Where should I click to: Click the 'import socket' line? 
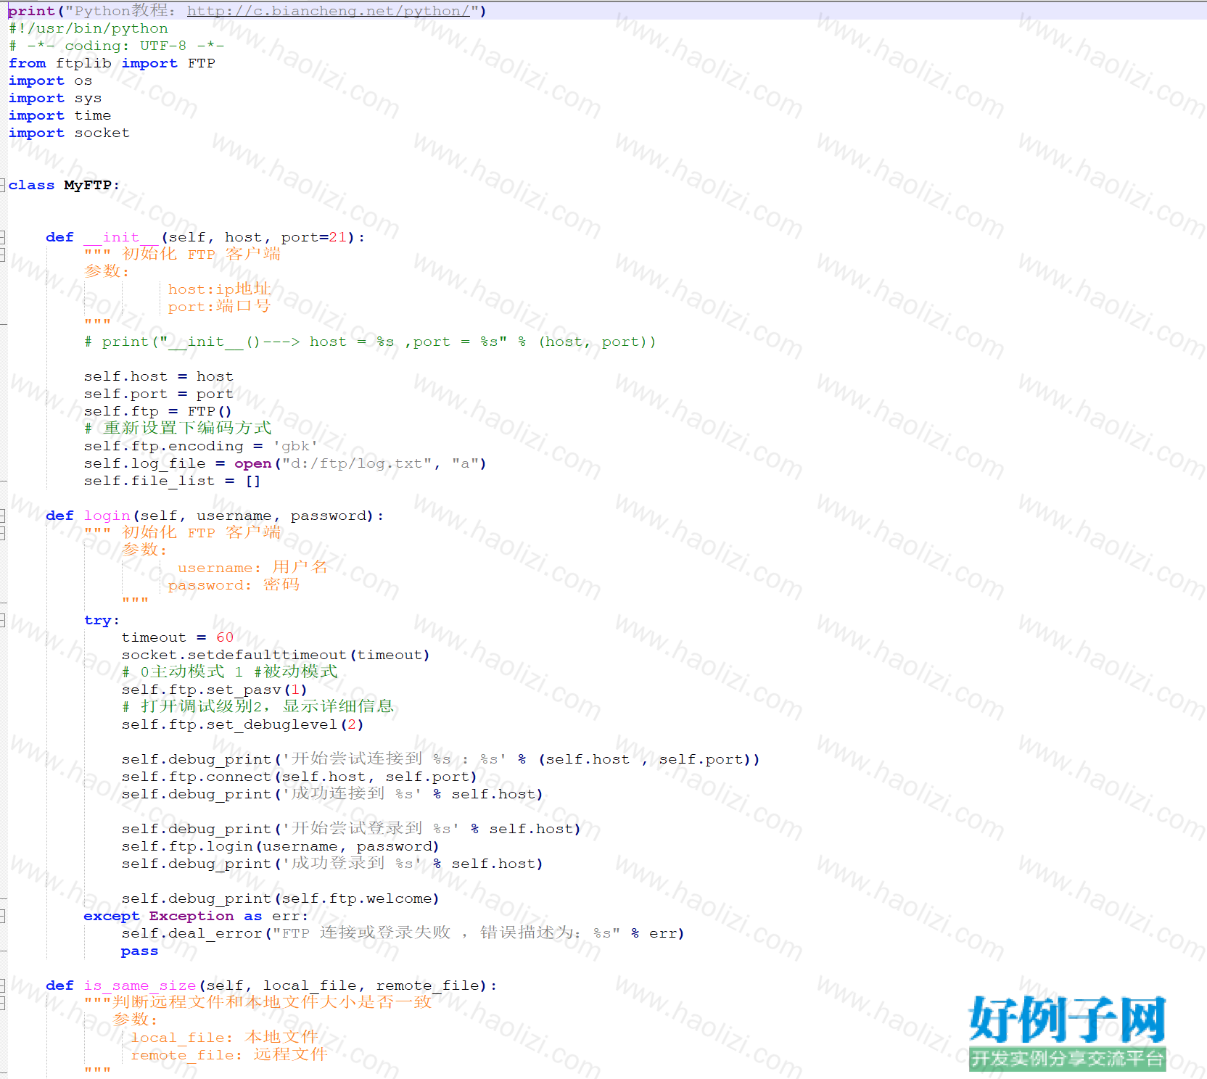point(70,133)
